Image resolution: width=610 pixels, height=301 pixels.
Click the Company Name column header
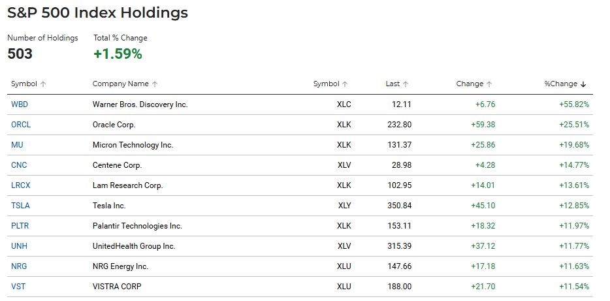(121, 84)
